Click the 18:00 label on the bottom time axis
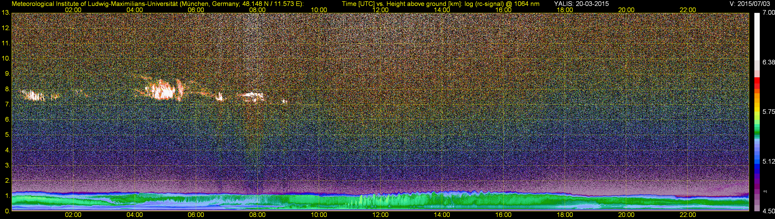The image size is (775, 219). (565, 215)
